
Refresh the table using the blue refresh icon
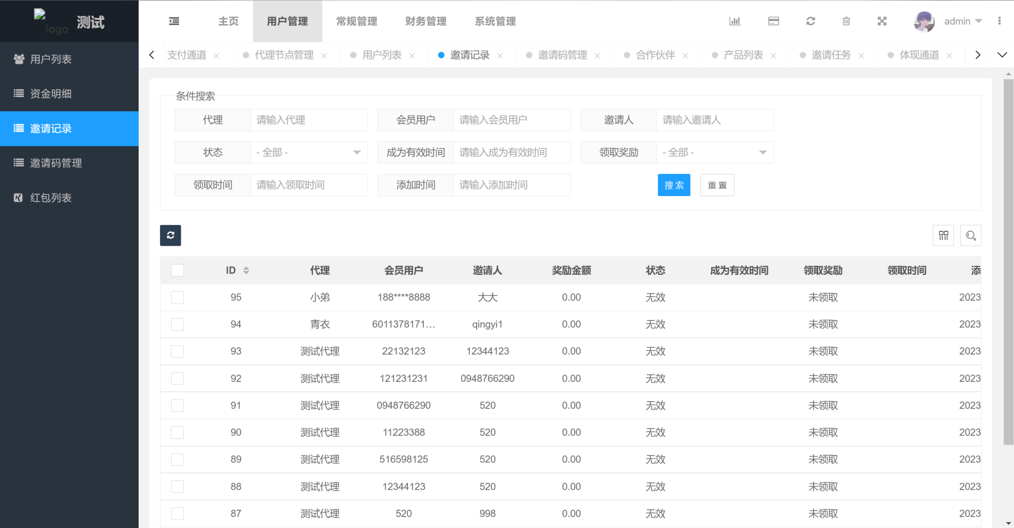click(170, 235)
